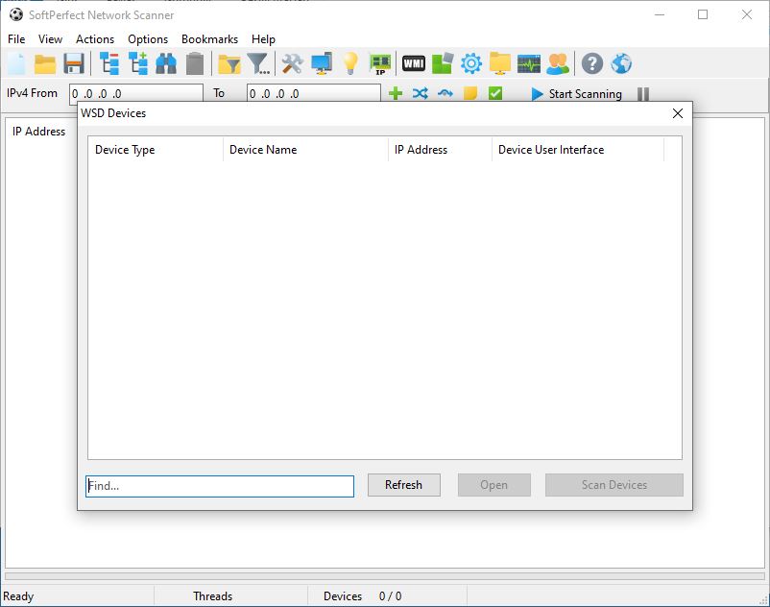Image resolution: width=770 pixels, height=607 pixels.
Task: Pause scanning with the pause bars icon
Action: [643, 94]
